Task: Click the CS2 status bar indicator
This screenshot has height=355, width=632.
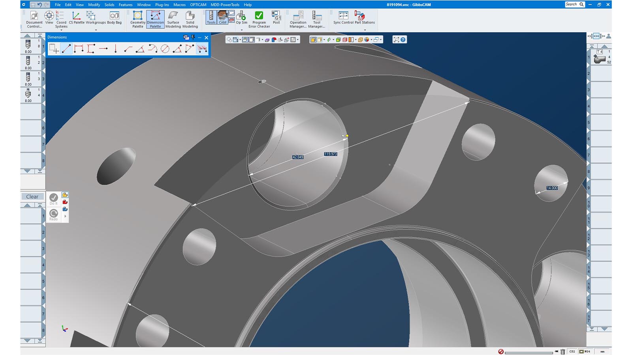Action: 572,351
